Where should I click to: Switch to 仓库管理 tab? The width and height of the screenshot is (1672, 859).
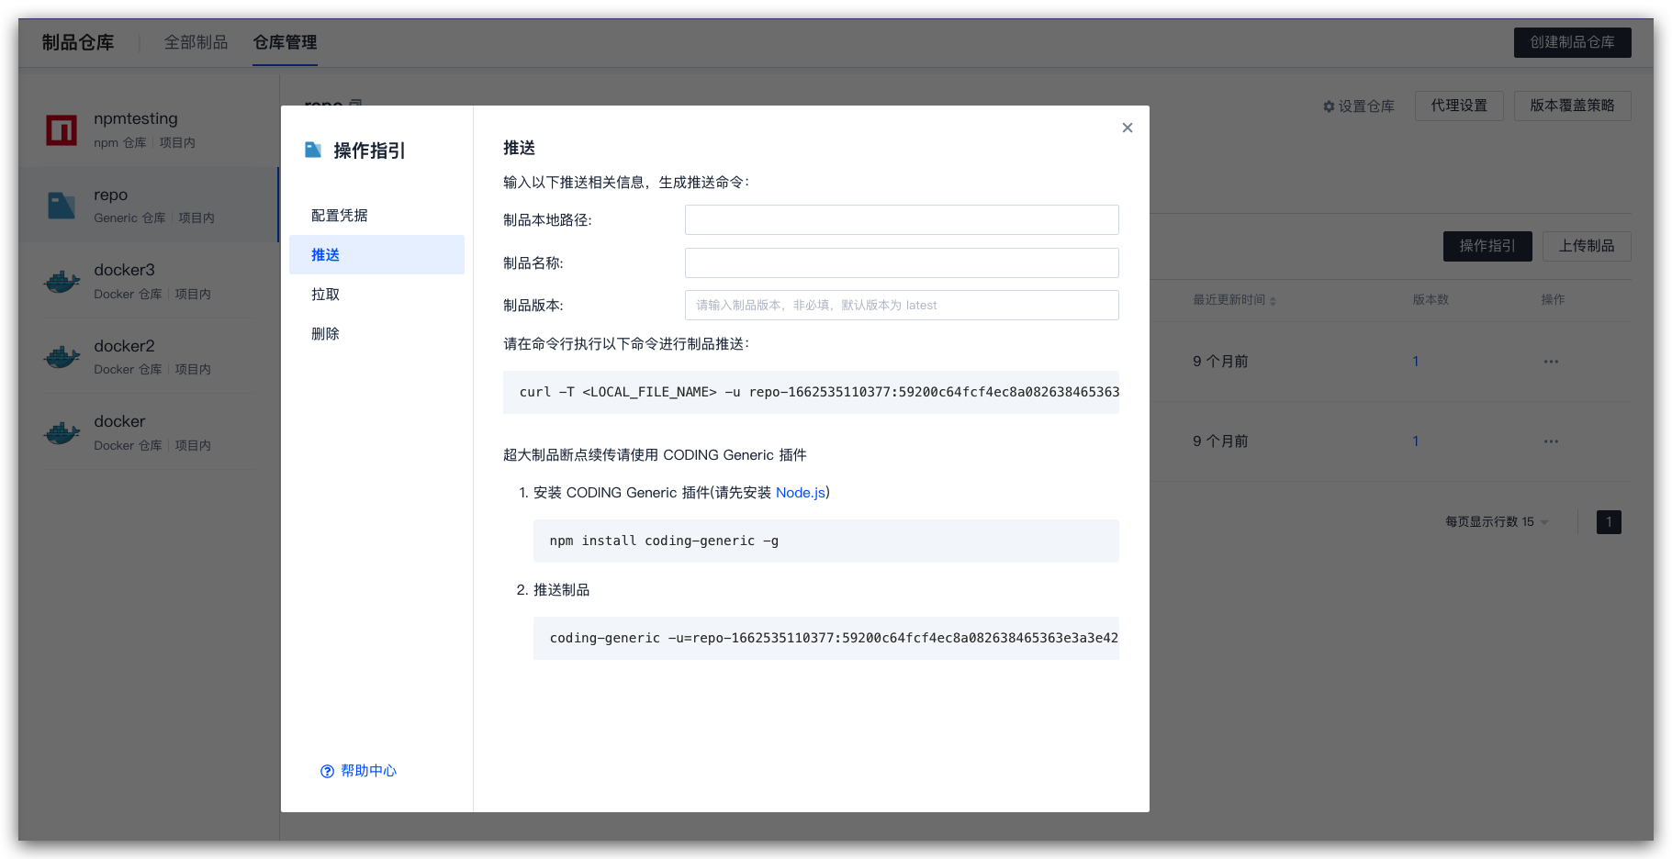(x=285, y=42)
